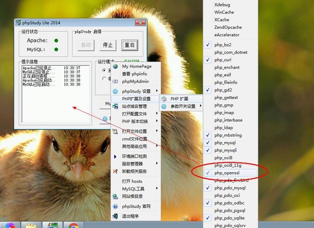Click the gear icon for phpStudy 设置
314x228 pixels.
pyautogui.click(x=116, y=91)
